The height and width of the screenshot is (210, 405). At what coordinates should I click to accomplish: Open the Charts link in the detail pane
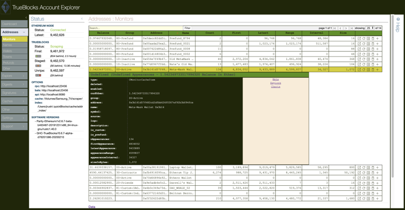[275, 87]
